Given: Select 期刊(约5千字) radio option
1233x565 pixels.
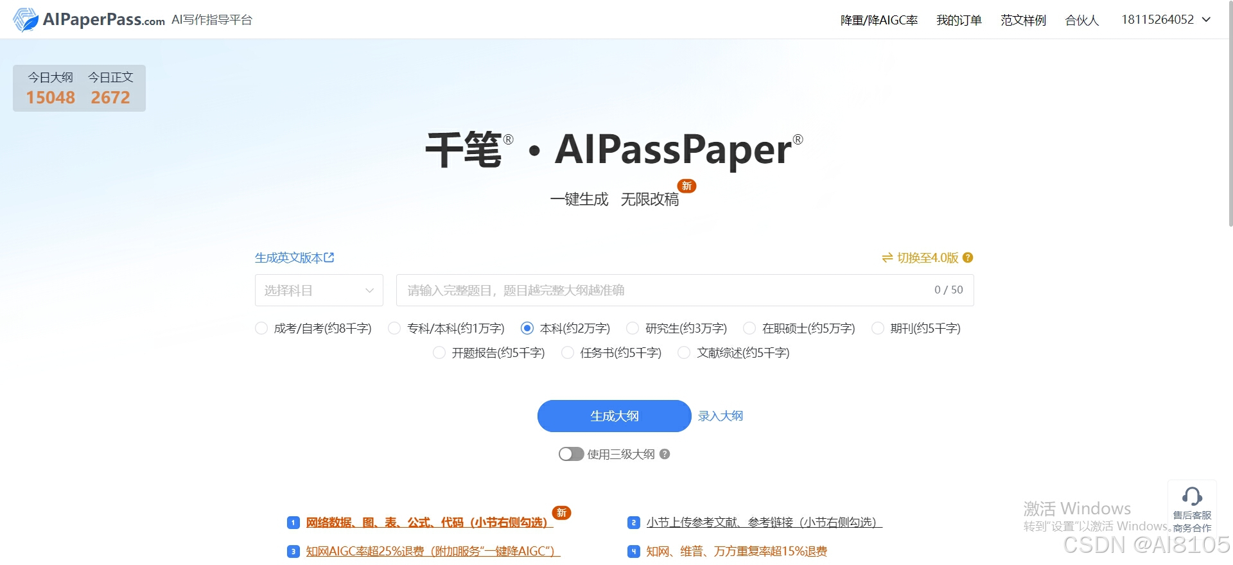Looking at the screenshot, I should pyautogui.click(x=878, y=328).
